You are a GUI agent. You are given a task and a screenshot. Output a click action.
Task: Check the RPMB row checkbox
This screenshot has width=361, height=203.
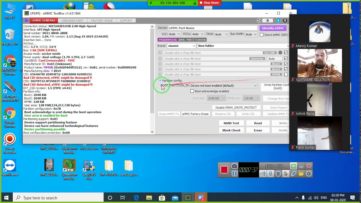286,74
